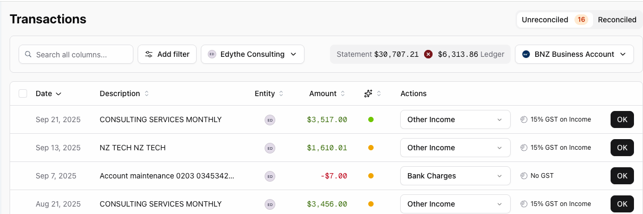Confirm the Aug 21 consulting transaction with OK
643x214 pixels.
[622, 204]
